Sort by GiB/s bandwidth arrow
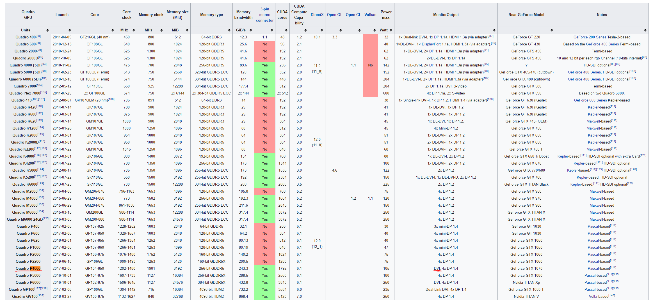Image resolution: width=653 pixels, height=300 pixels. (x=251, y=30)
